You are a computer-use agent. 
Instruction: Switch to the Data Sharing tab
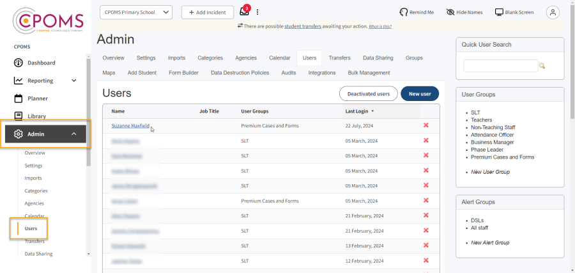[x=378, y=58]
